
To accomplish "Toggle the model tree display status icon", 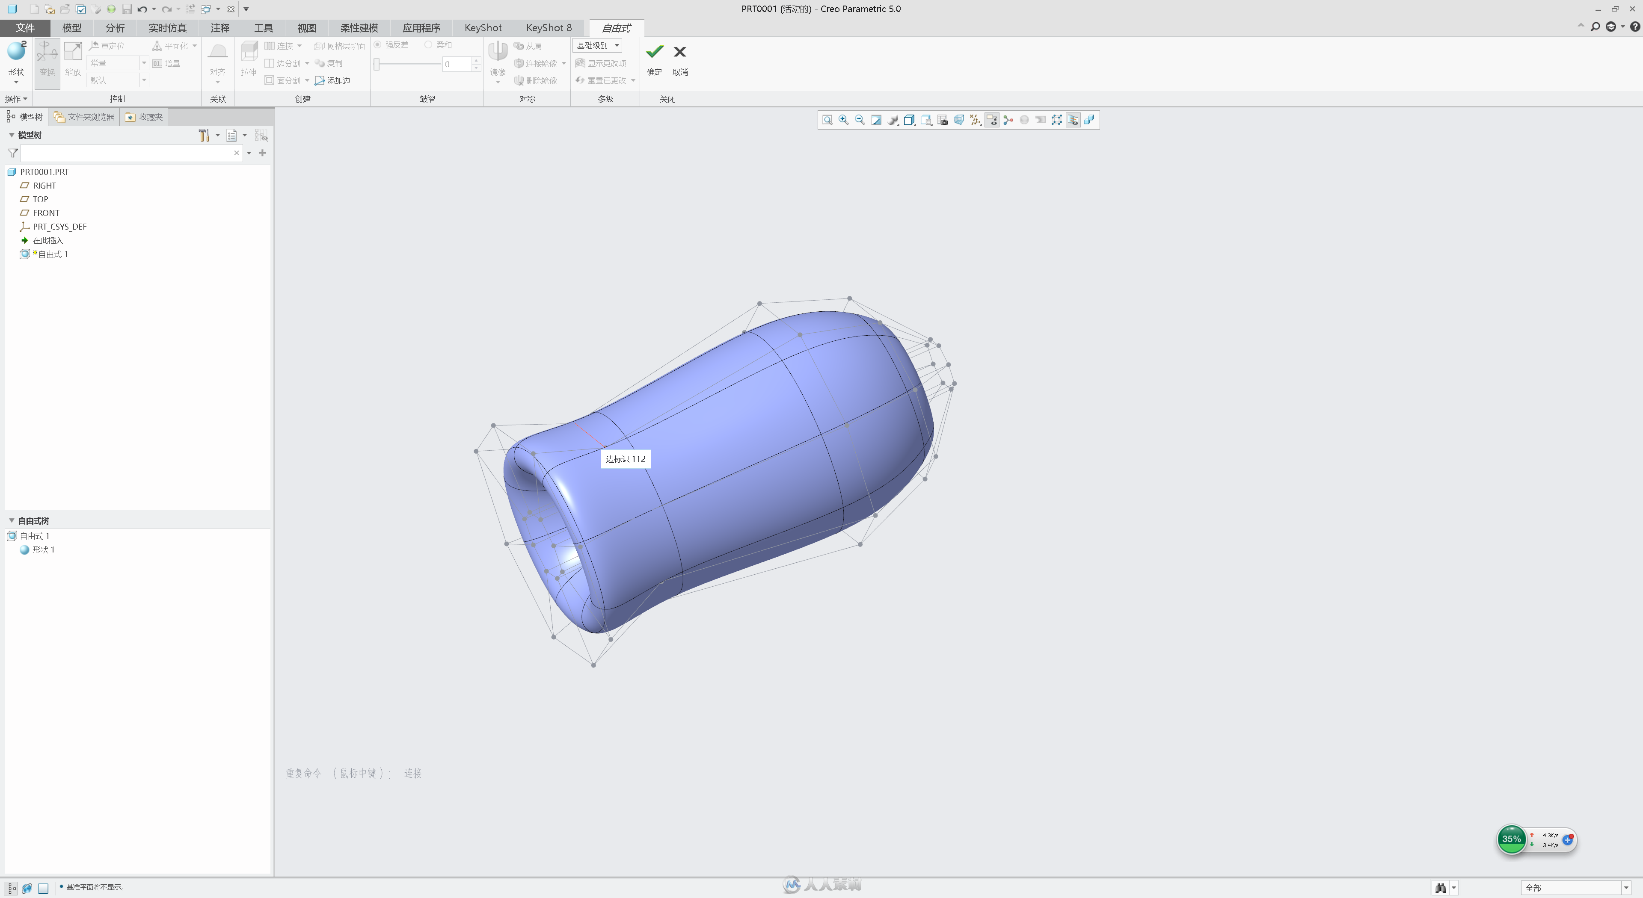I will point(12,888).
